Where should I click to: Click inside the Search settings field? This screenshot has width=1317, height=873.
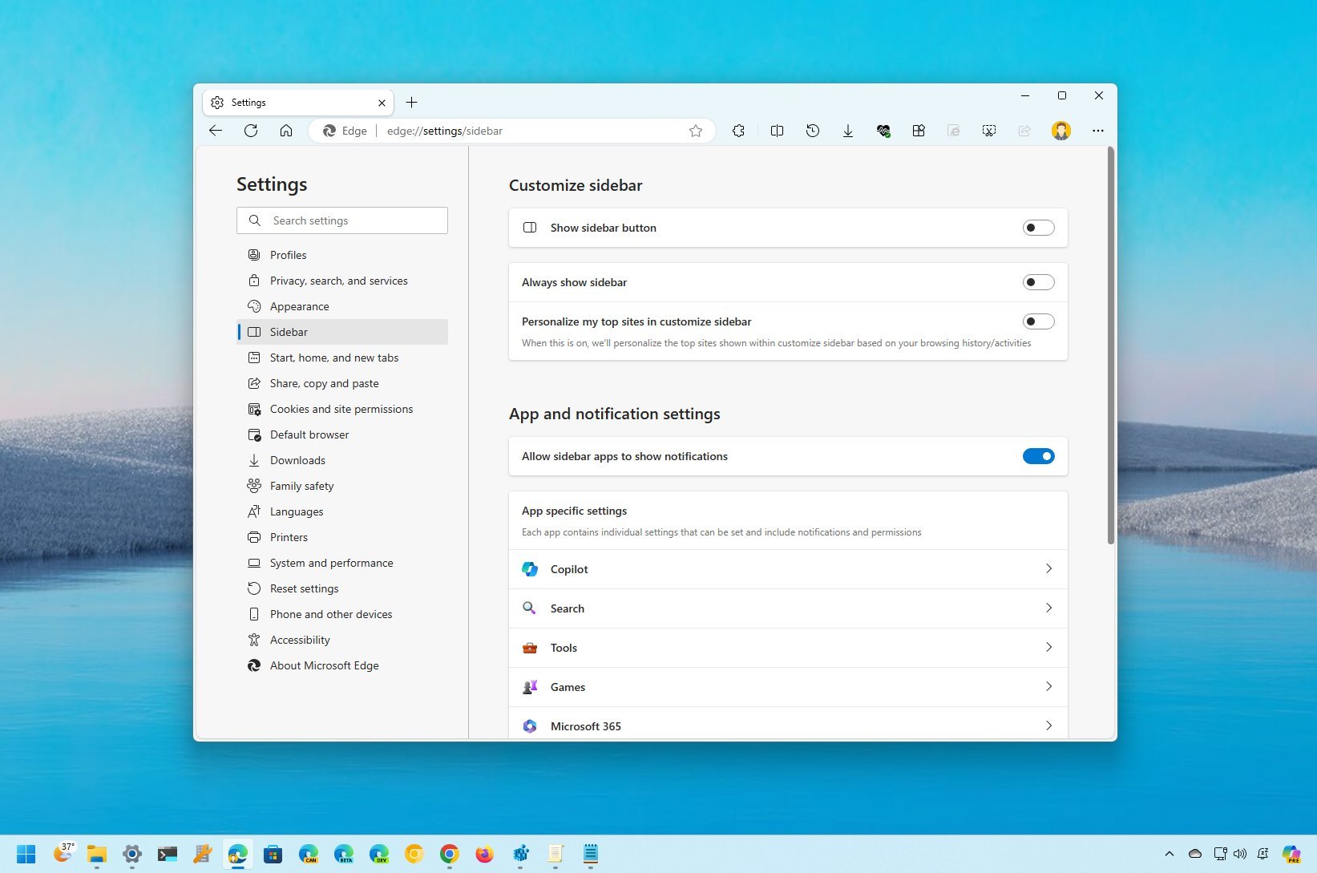pyautogui.click(x=342, y=220)
